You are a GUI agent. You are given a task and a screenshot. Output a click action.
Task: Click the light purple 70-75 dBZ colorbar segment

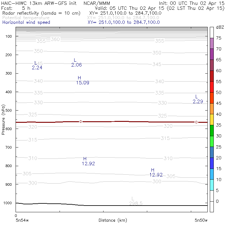[x=212, y=43]
